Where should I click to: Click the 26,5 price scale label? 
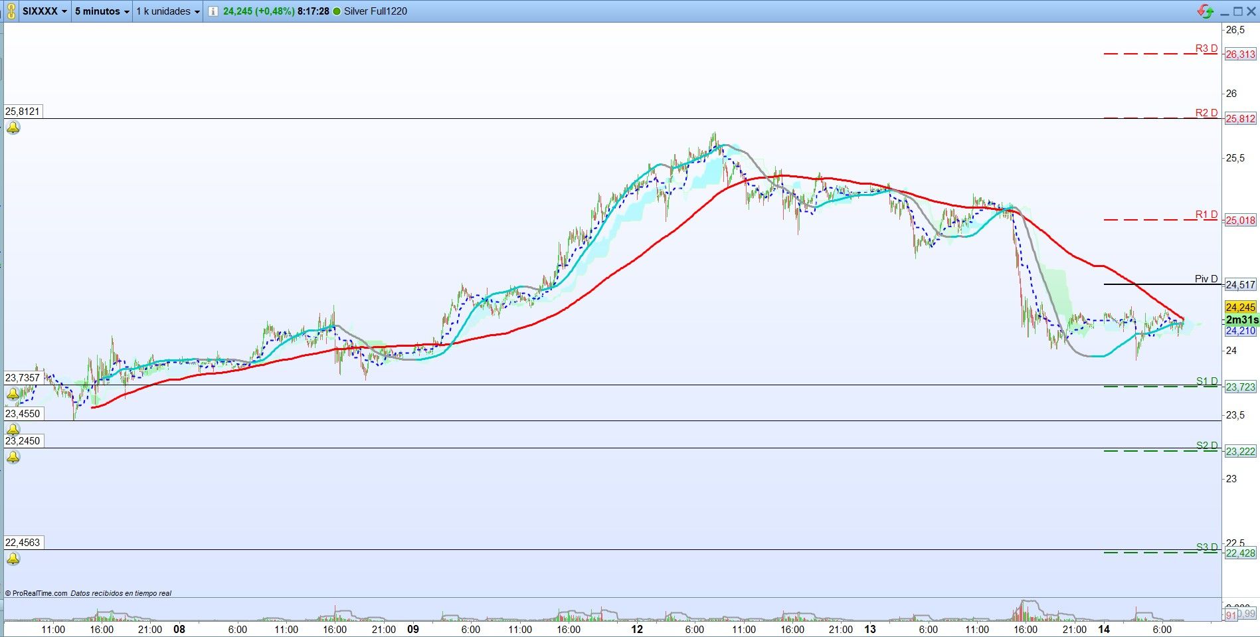tap(1235, 30)
